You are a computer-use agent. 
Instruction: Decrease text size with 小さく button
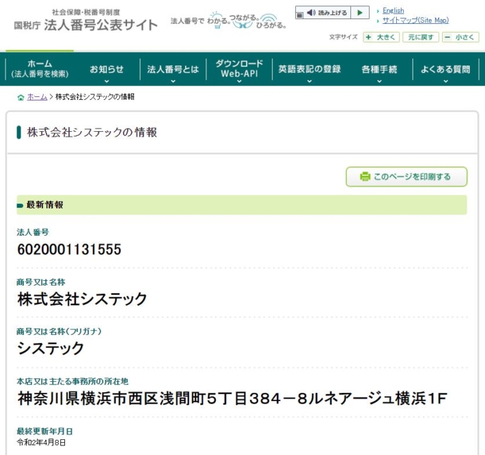pos(460,38)
